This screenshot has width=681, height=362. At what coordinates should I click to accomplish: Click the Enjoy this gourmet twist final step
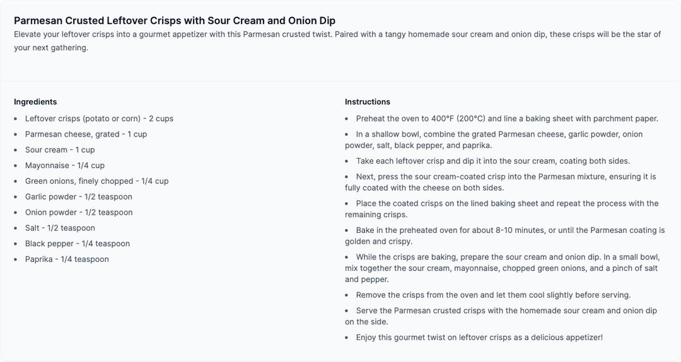(x=479, y=337)
